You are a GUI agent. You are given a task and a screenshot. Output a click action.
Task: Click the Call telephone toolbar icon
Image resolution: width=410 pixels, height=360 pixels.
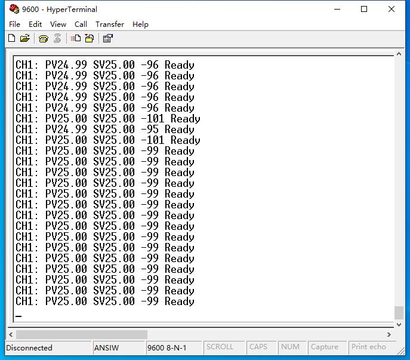click(44, 39)
